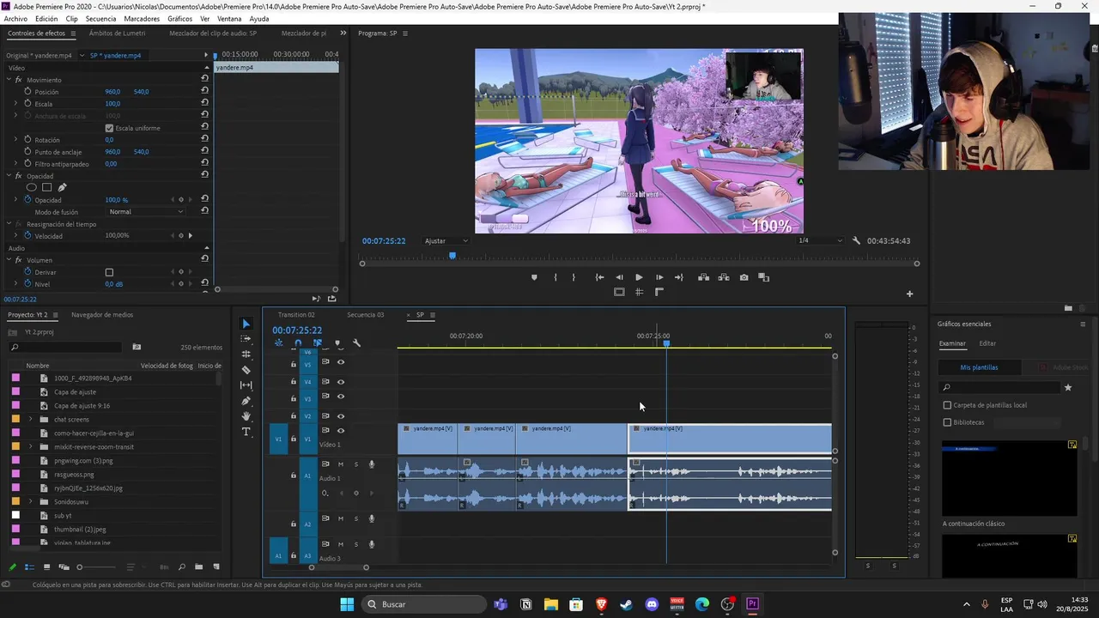Solo audio track A2
Viewport: 1099px width, 618px height.
coord(356,518)
